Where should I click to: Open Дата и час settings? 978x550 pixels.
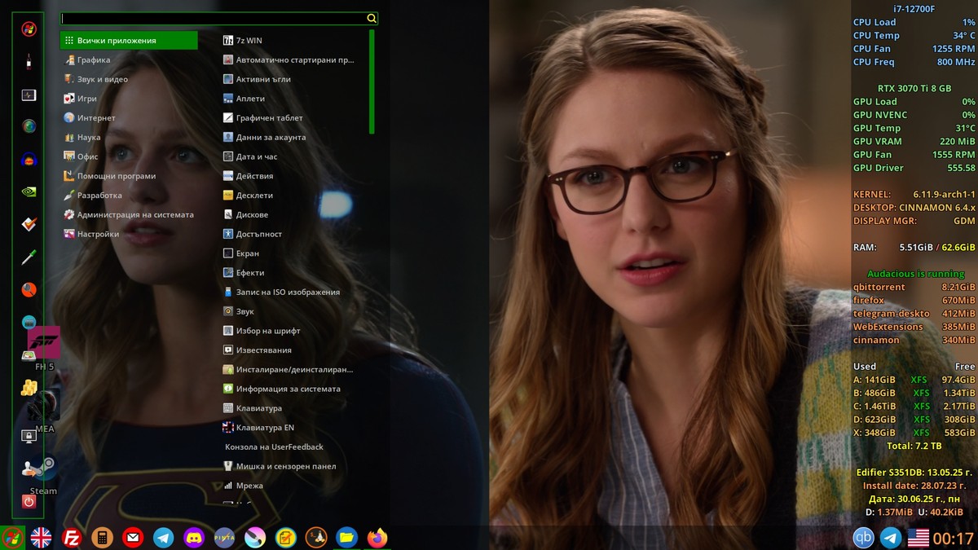point(256,157)
